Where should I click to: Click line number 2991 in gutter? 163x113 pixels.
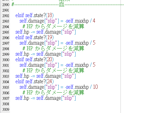(6, 10)
